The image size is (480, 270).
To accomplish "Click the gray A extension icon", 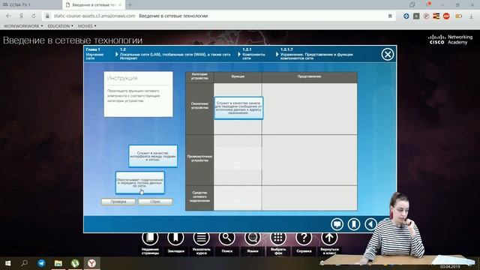I will (416, 16).
